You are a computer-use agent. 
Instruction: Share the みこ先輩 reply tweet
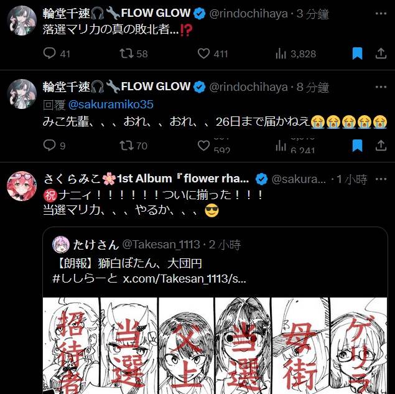pos(381,146)
